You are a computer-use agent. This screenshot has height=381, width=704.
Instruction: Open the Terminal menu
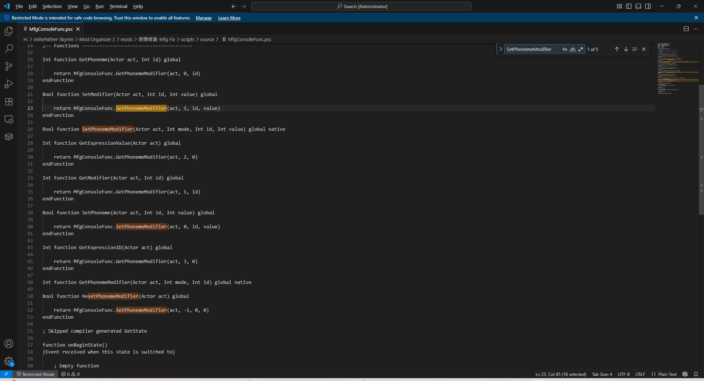click(x=118, y=6)
